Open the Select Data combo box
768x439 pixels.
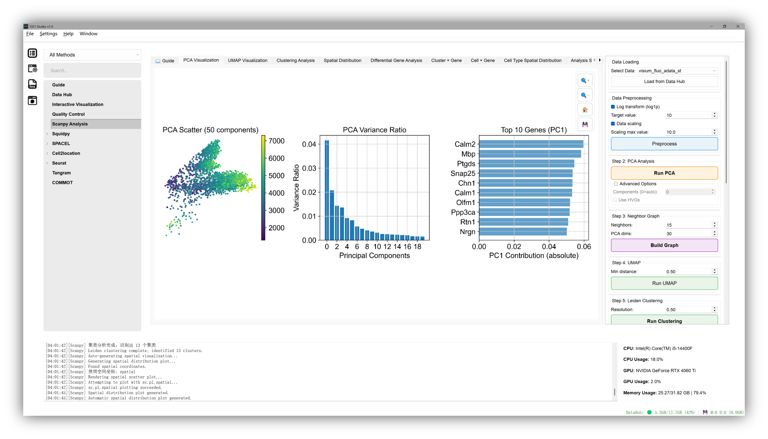(x=677, y=71)
